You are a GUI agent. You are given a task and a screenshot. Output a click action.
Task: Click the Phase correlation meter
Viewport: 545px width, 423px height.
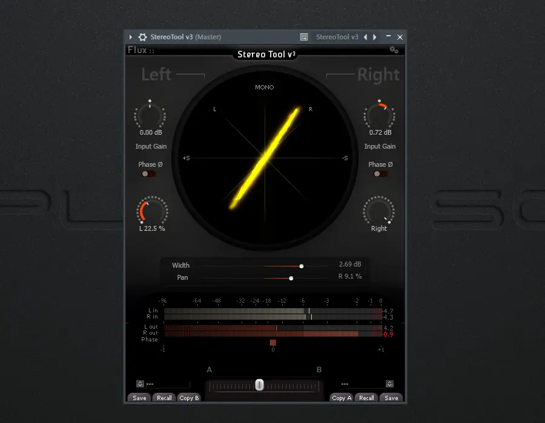[273, 343]
